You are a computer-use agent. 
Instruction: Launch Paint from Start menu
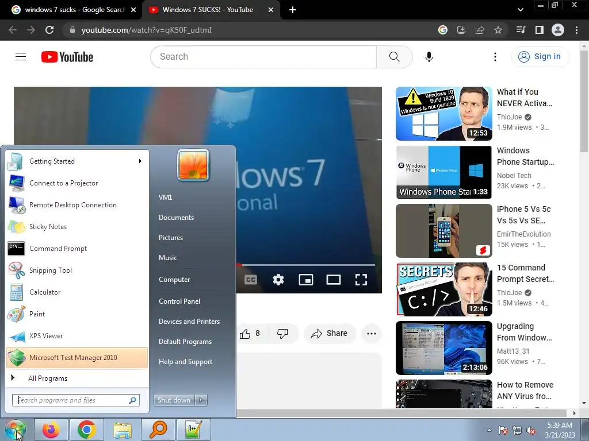[77, 314]
